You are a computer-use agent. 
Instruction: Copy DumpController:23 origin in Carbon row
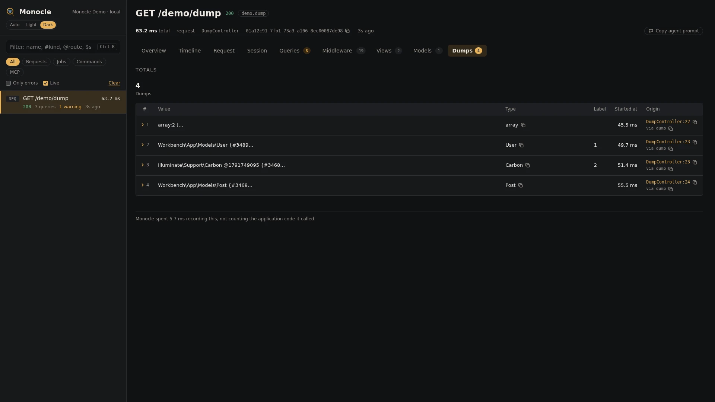[695, 162]
